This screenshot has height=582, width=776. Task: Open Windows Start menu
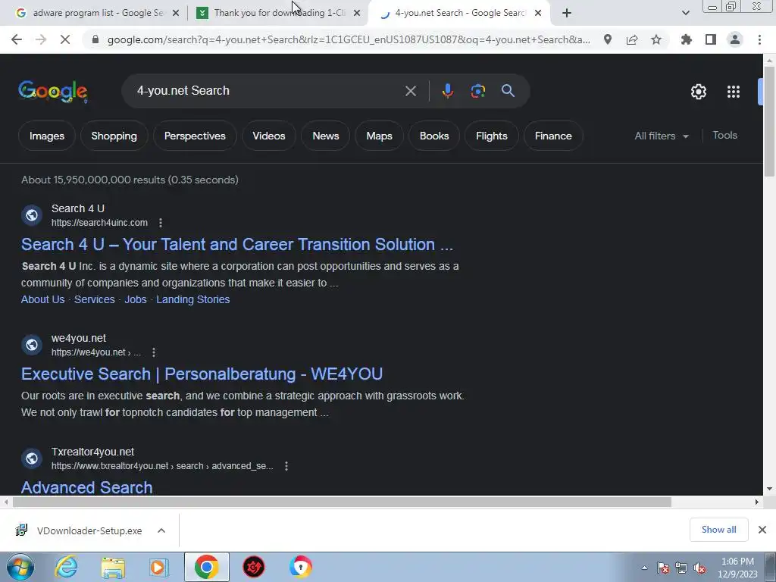pos(20,567)
